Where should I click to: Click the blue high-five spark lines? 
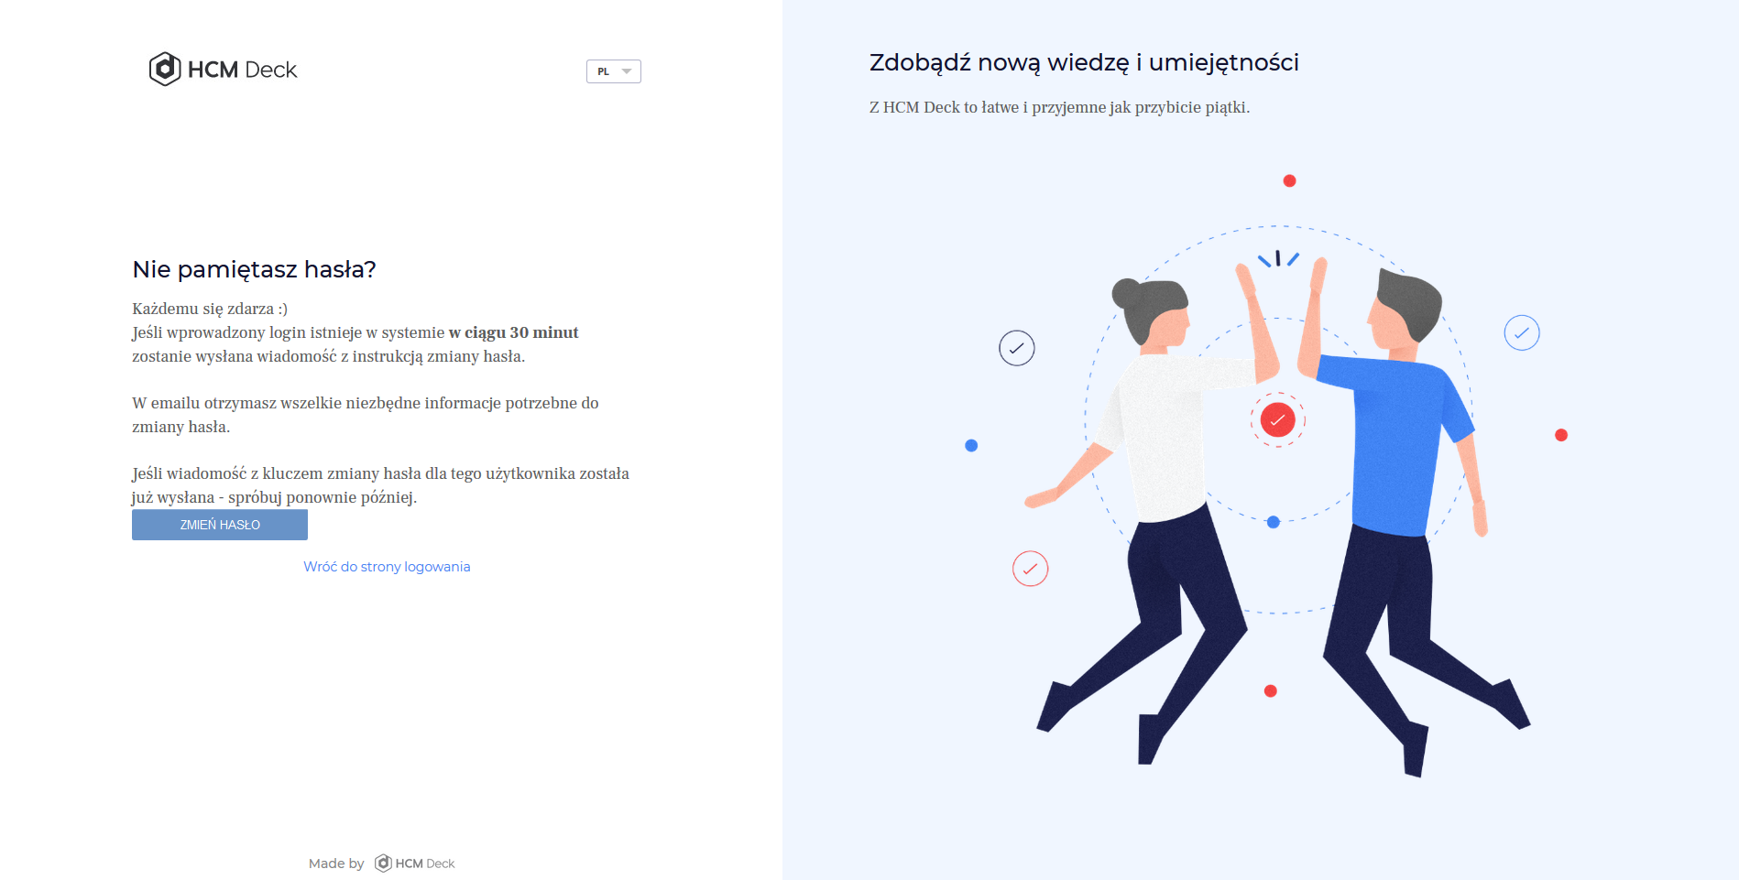(x=1278, y=259)
